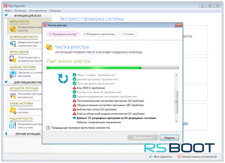The image size is (225, 163).
Task: Select ЧИСТКА РЕЕСТРА sidebar heading
Action: pyautogui.click(x=19, y=22)
